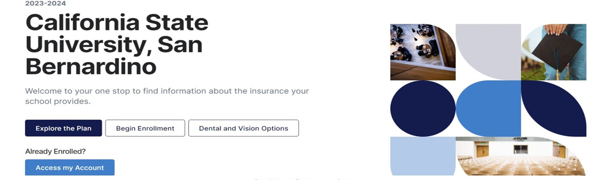This screenshot has height=180, width=596.
Task: Click the tassel hanging from the graduation cap
Action: click(x=557, y=65)
